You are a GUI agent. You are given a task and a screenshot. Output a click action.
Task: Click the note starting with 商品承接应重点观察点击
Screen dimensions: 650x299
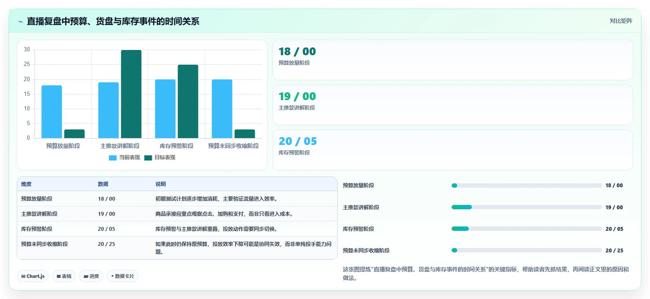pos(224,214)
